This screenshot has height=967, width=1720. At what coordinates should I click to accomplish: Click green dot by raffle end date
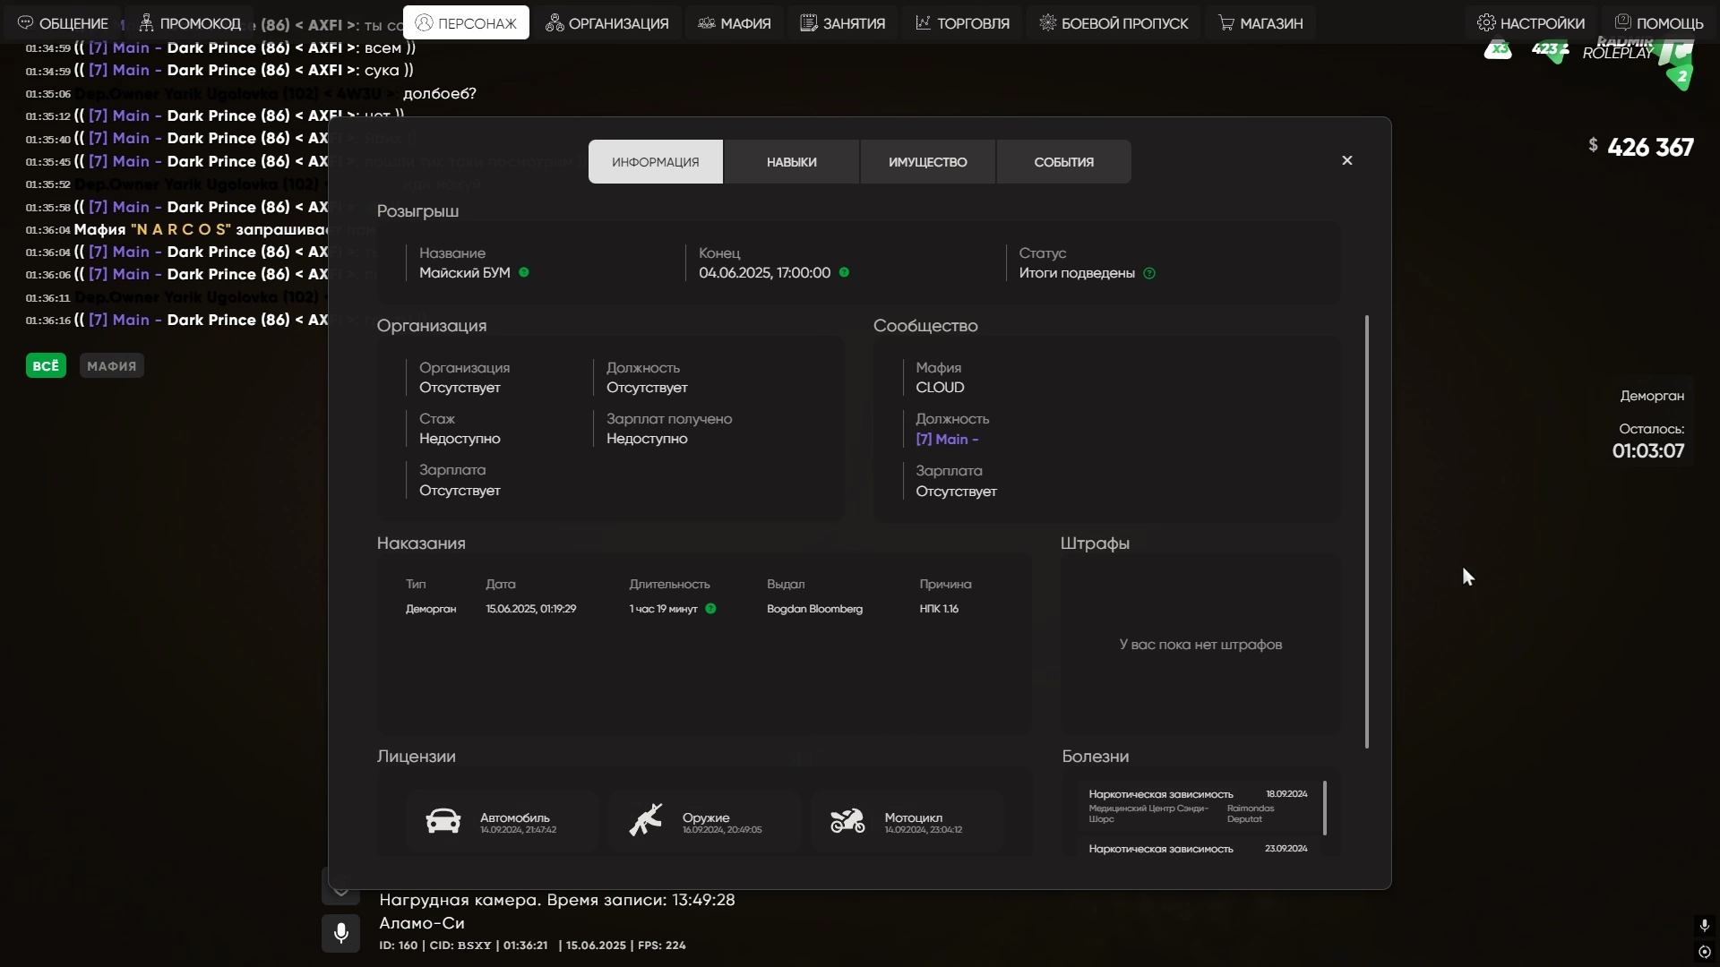pos(844,273)
